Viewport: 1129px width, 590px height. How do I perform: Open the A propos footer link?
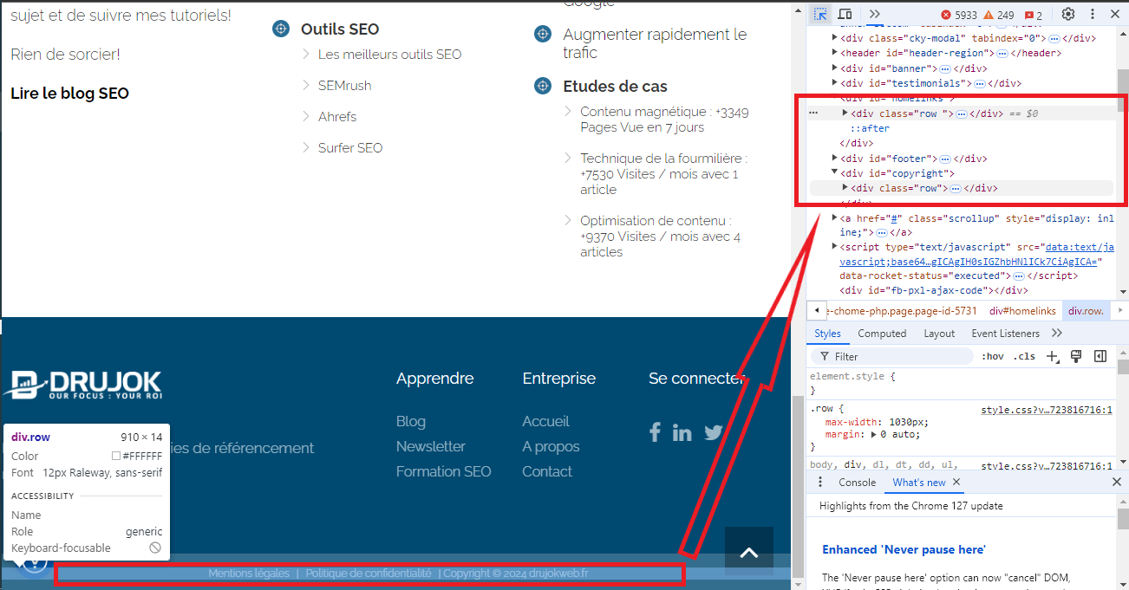(x=551, y=446)
